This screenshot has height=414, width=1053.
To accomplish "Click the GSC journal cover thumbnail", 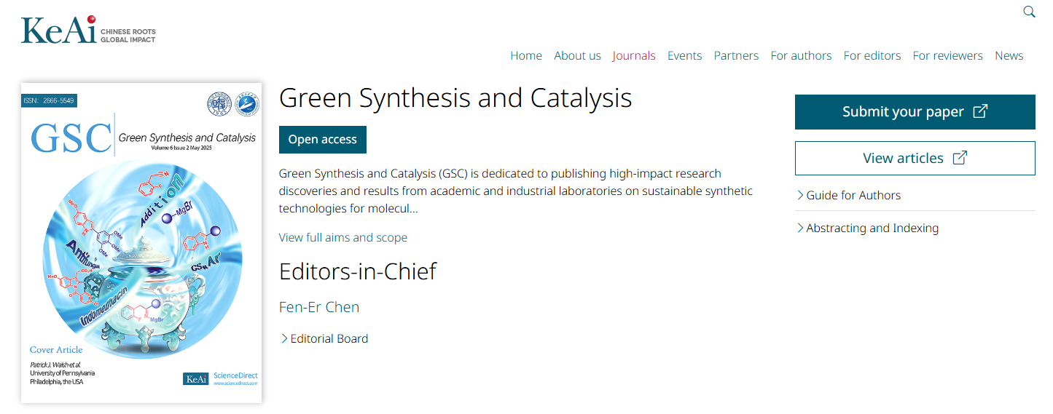I will (x=141, y=243).
